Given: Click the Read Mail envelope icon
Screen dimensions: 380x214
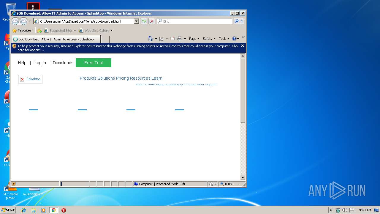Looking at the screenshot, I should coord(172,39).
